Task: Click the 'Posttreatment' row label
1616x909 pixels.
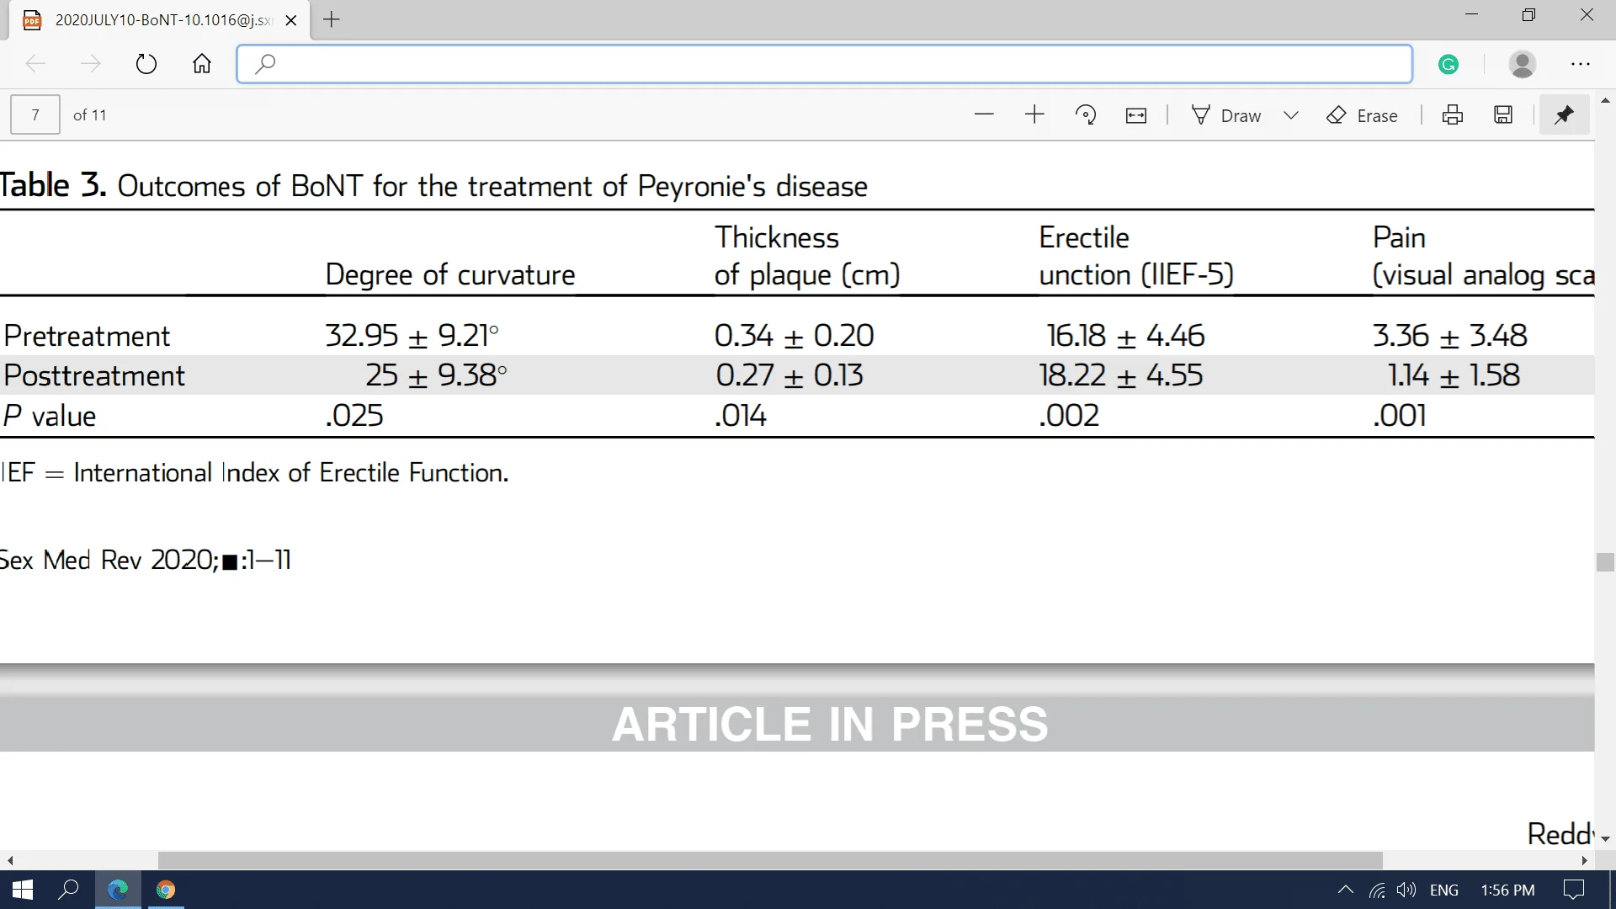Action: (94, 375)
